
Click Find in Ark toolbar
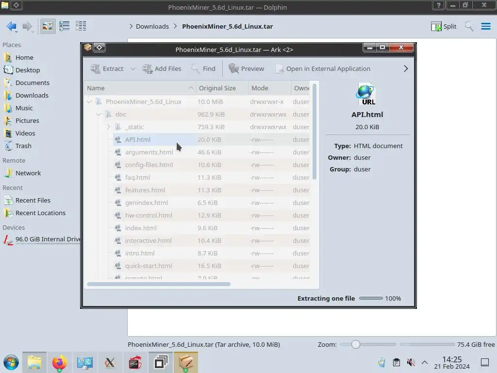[203, 68]
